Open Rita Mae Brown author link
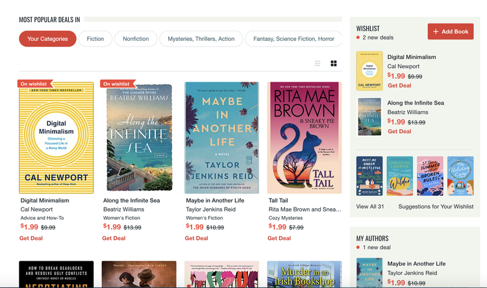 point(305,210)
